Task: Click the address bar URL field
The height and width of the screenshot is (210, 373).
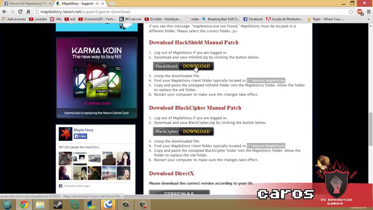Action: tap(192, 12)
